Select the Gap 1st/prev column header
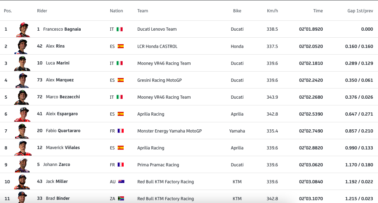The height and width of the screenshot is (203, 378). pos(360,11)
